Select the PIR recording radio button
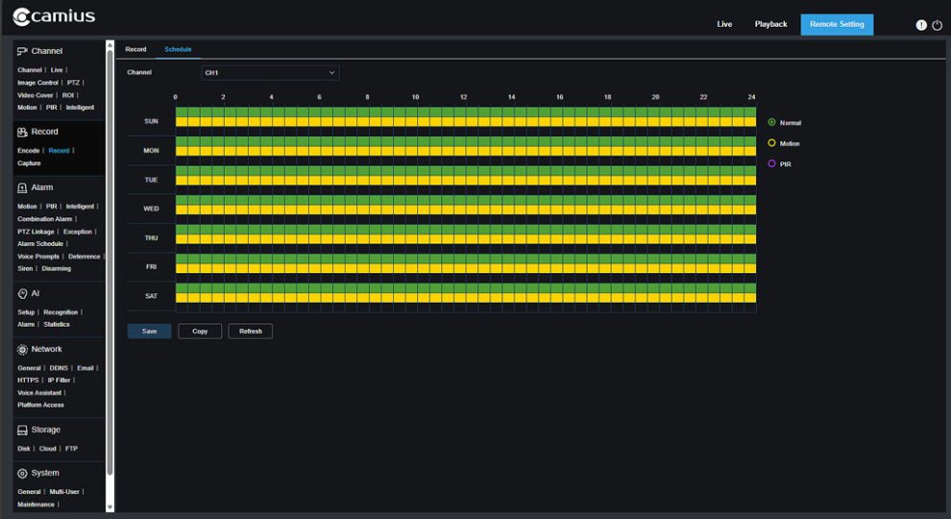 pos(771,163)
